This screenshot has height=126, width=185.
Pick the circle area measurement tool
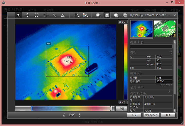point(45,15)
